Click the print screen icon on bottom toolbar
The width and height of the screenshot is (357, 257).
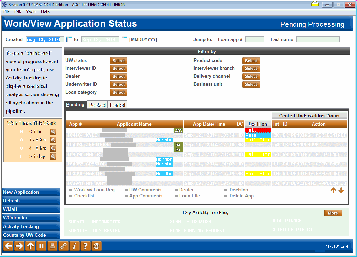(52, 246)
